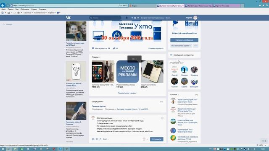The height and width of the screenshot is (151, 269).
Task: Open member Полина avatar
Action: pos(184,70)
